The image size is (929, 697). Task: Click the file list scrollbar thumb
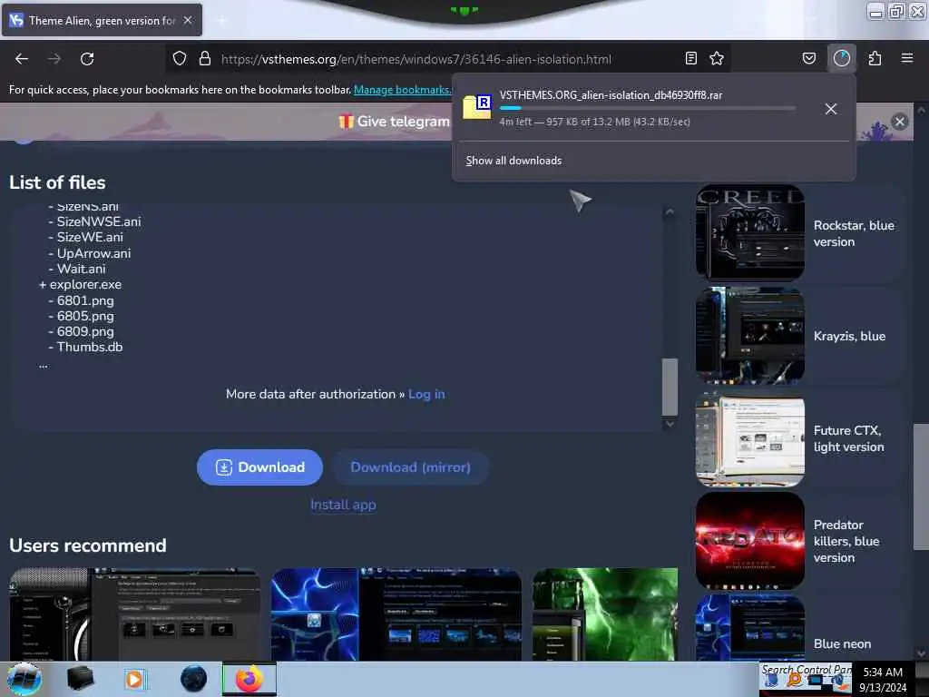coord(670,387)
